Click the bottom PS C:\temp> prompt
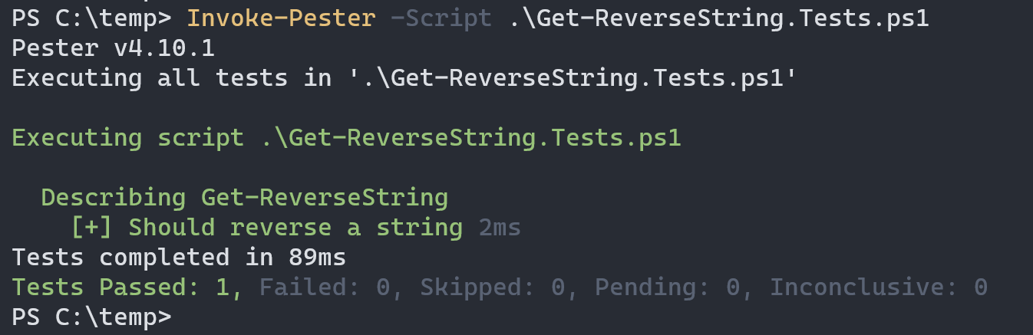Viewport: 1033px width, 335px height. click(x=91, y=317)
